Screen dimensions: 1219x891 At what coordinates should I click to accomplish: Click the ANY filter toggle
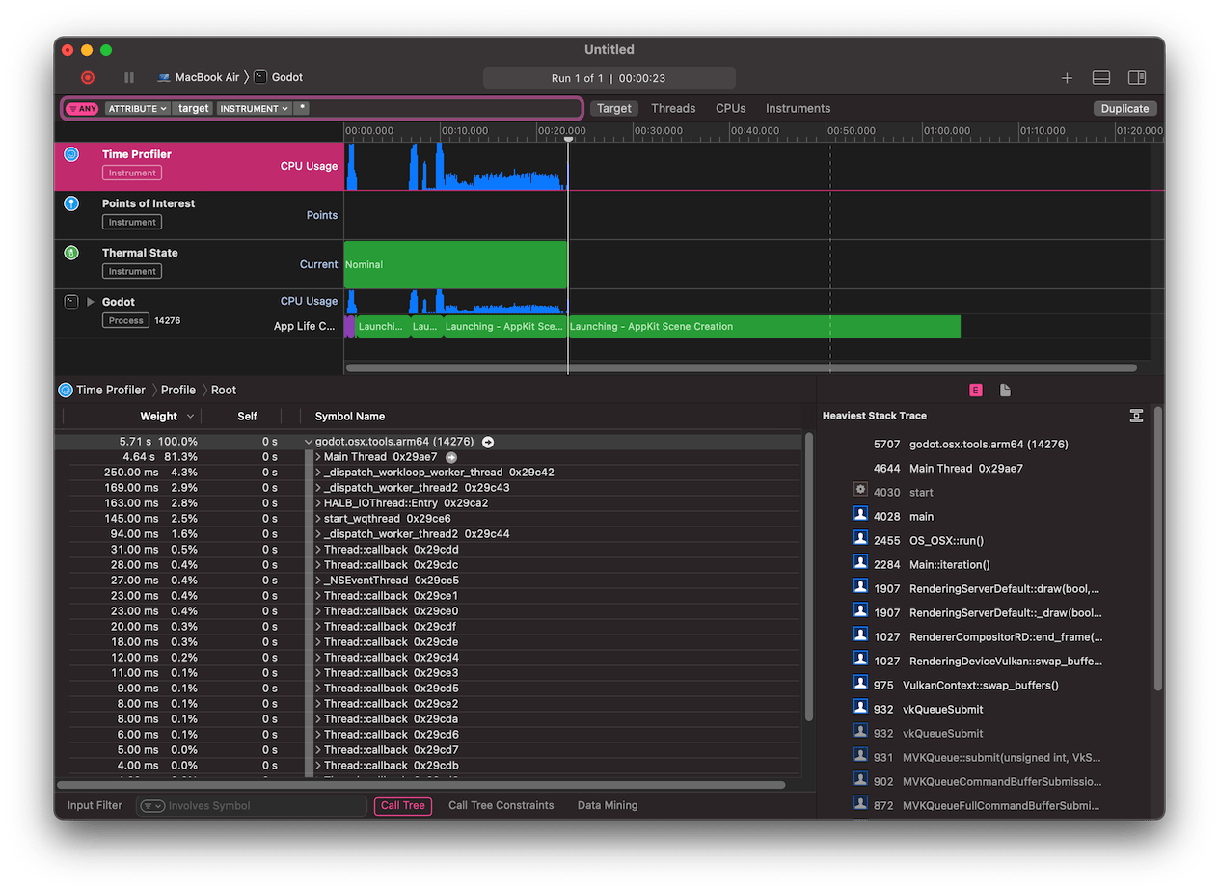(82, 108)
